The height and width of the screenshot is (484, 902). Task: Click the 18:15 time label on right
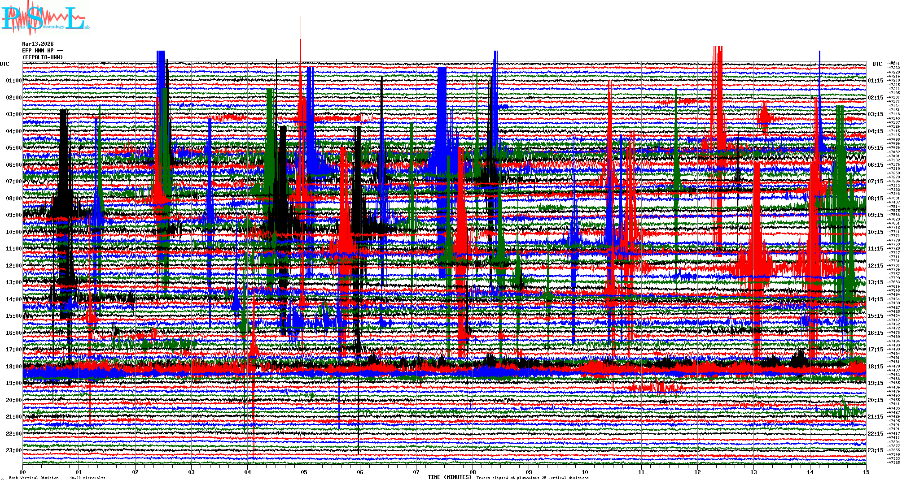pyautogui.click(x=875, y=367)
